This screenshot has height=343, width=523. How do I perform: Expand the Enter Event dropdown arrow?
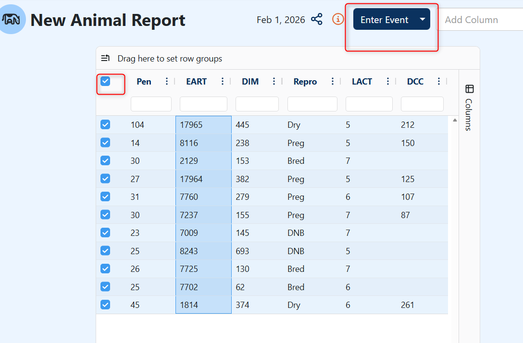pyautogui.click(x=422, y=20)
